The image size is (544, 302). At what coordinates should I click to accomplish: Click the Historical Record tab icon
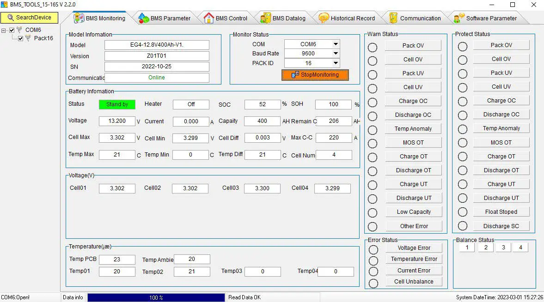(x=324, y=18)
